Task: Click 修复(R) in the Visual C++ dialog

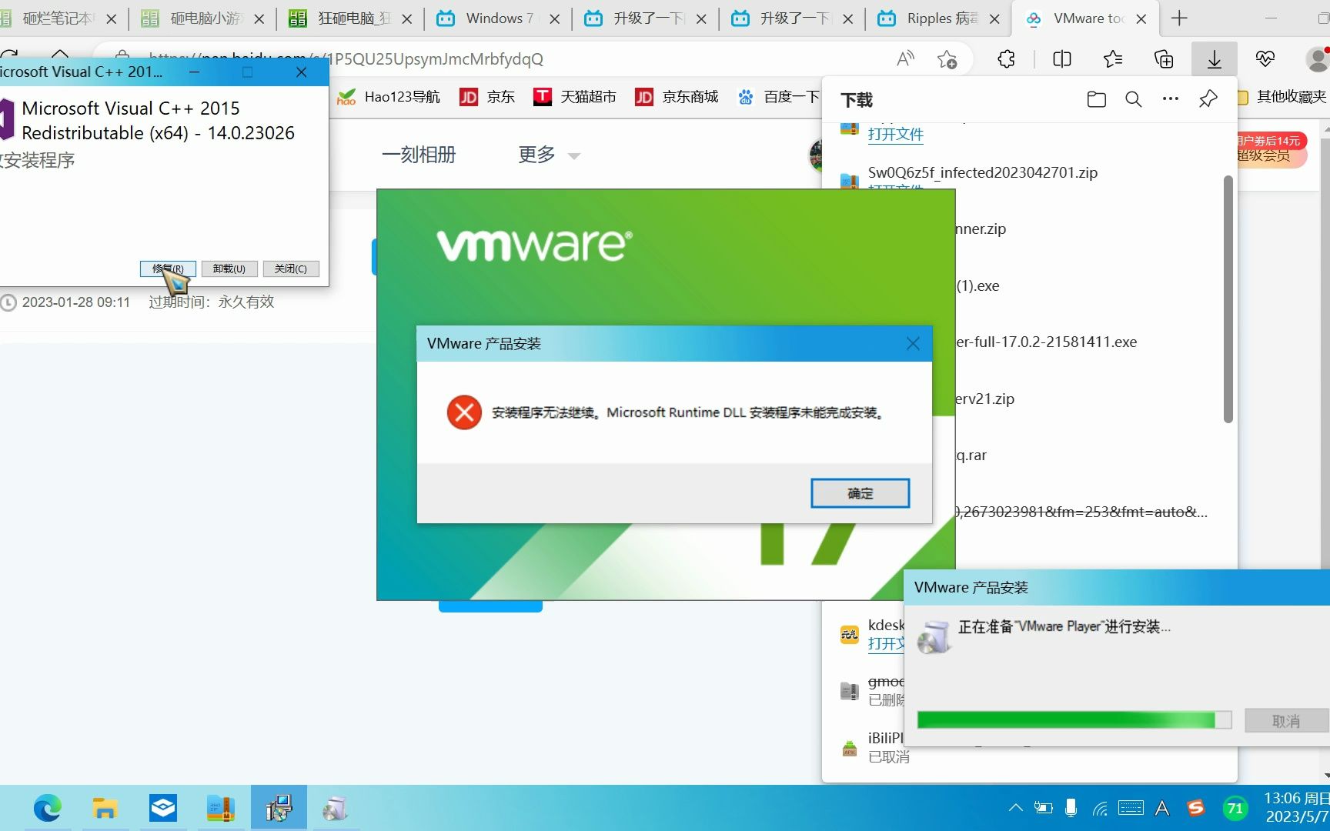Action: [167, 268]
